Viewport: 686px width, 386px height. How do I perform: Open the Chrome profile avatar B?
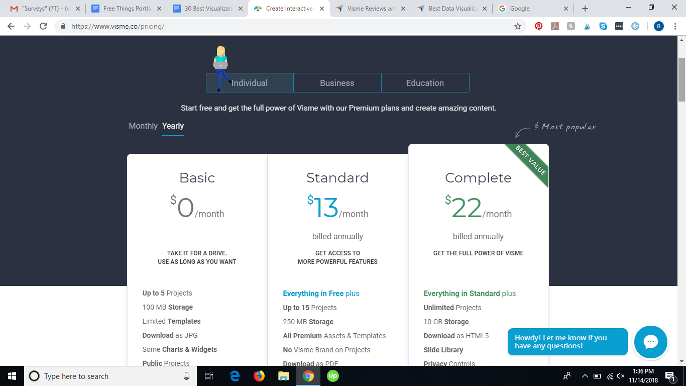coord(658,26)
